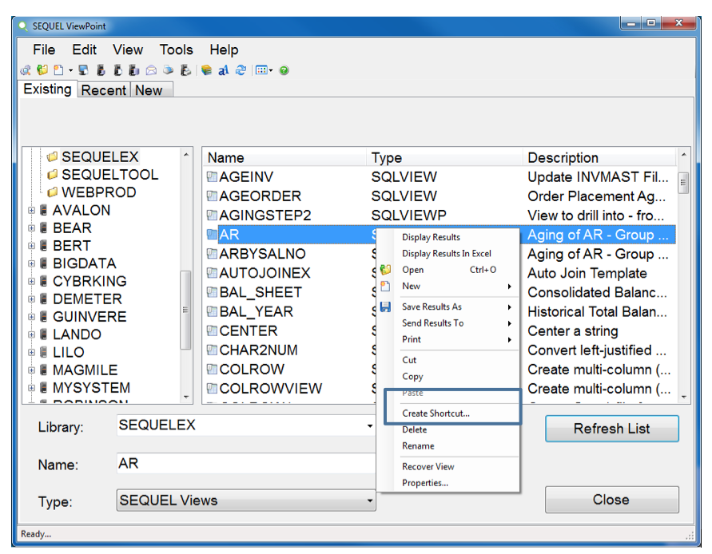Click the printer toolbar icon

pos(169,70)
